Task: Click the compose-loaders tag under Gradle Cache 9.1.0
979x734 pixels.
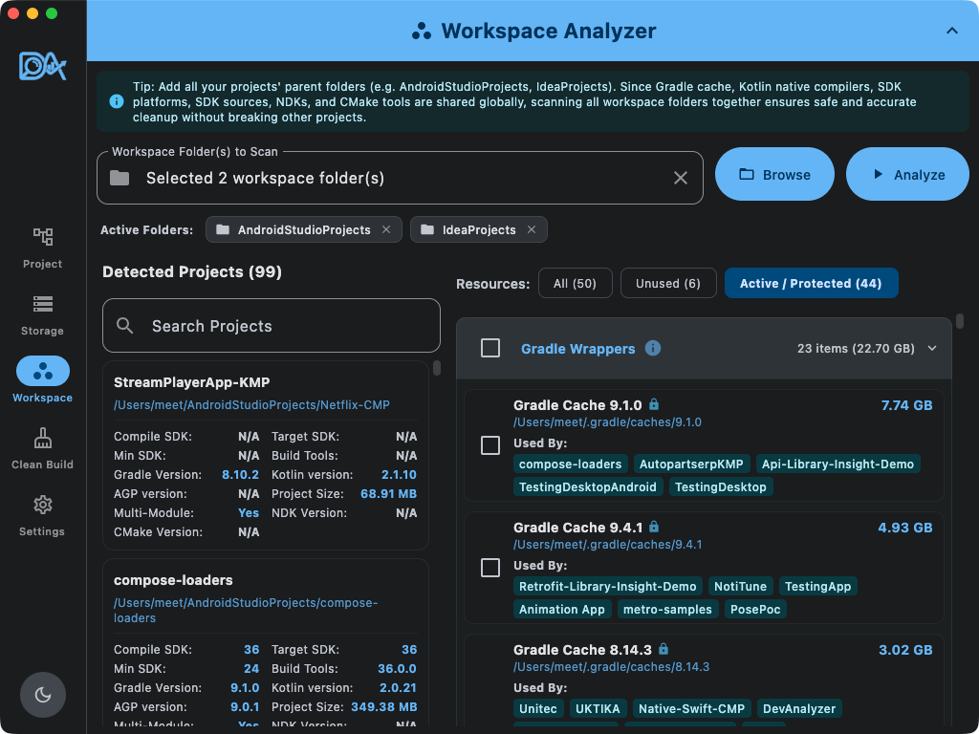Action: [x=570, y=464]
